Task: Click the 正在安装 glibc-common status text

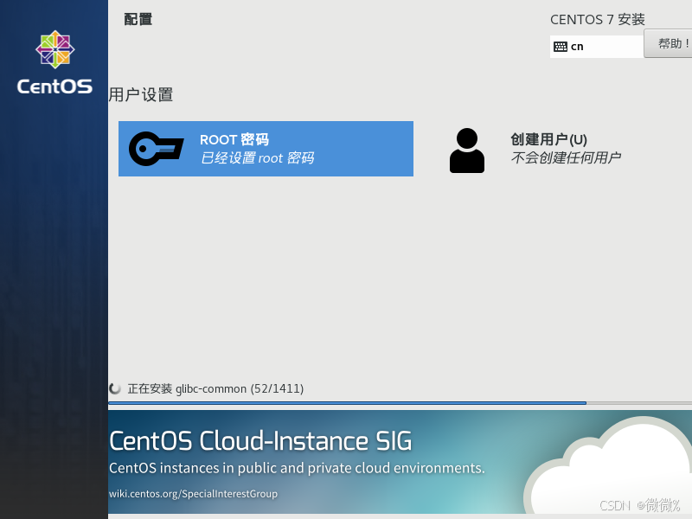Action: (215, 388)
